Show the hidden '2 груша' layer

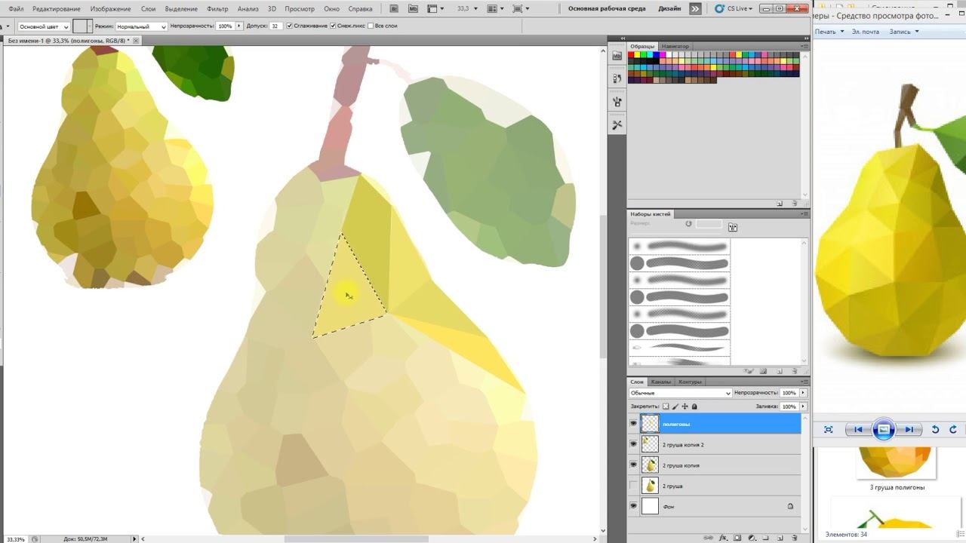pyautogui.click(x=633, y=486)
